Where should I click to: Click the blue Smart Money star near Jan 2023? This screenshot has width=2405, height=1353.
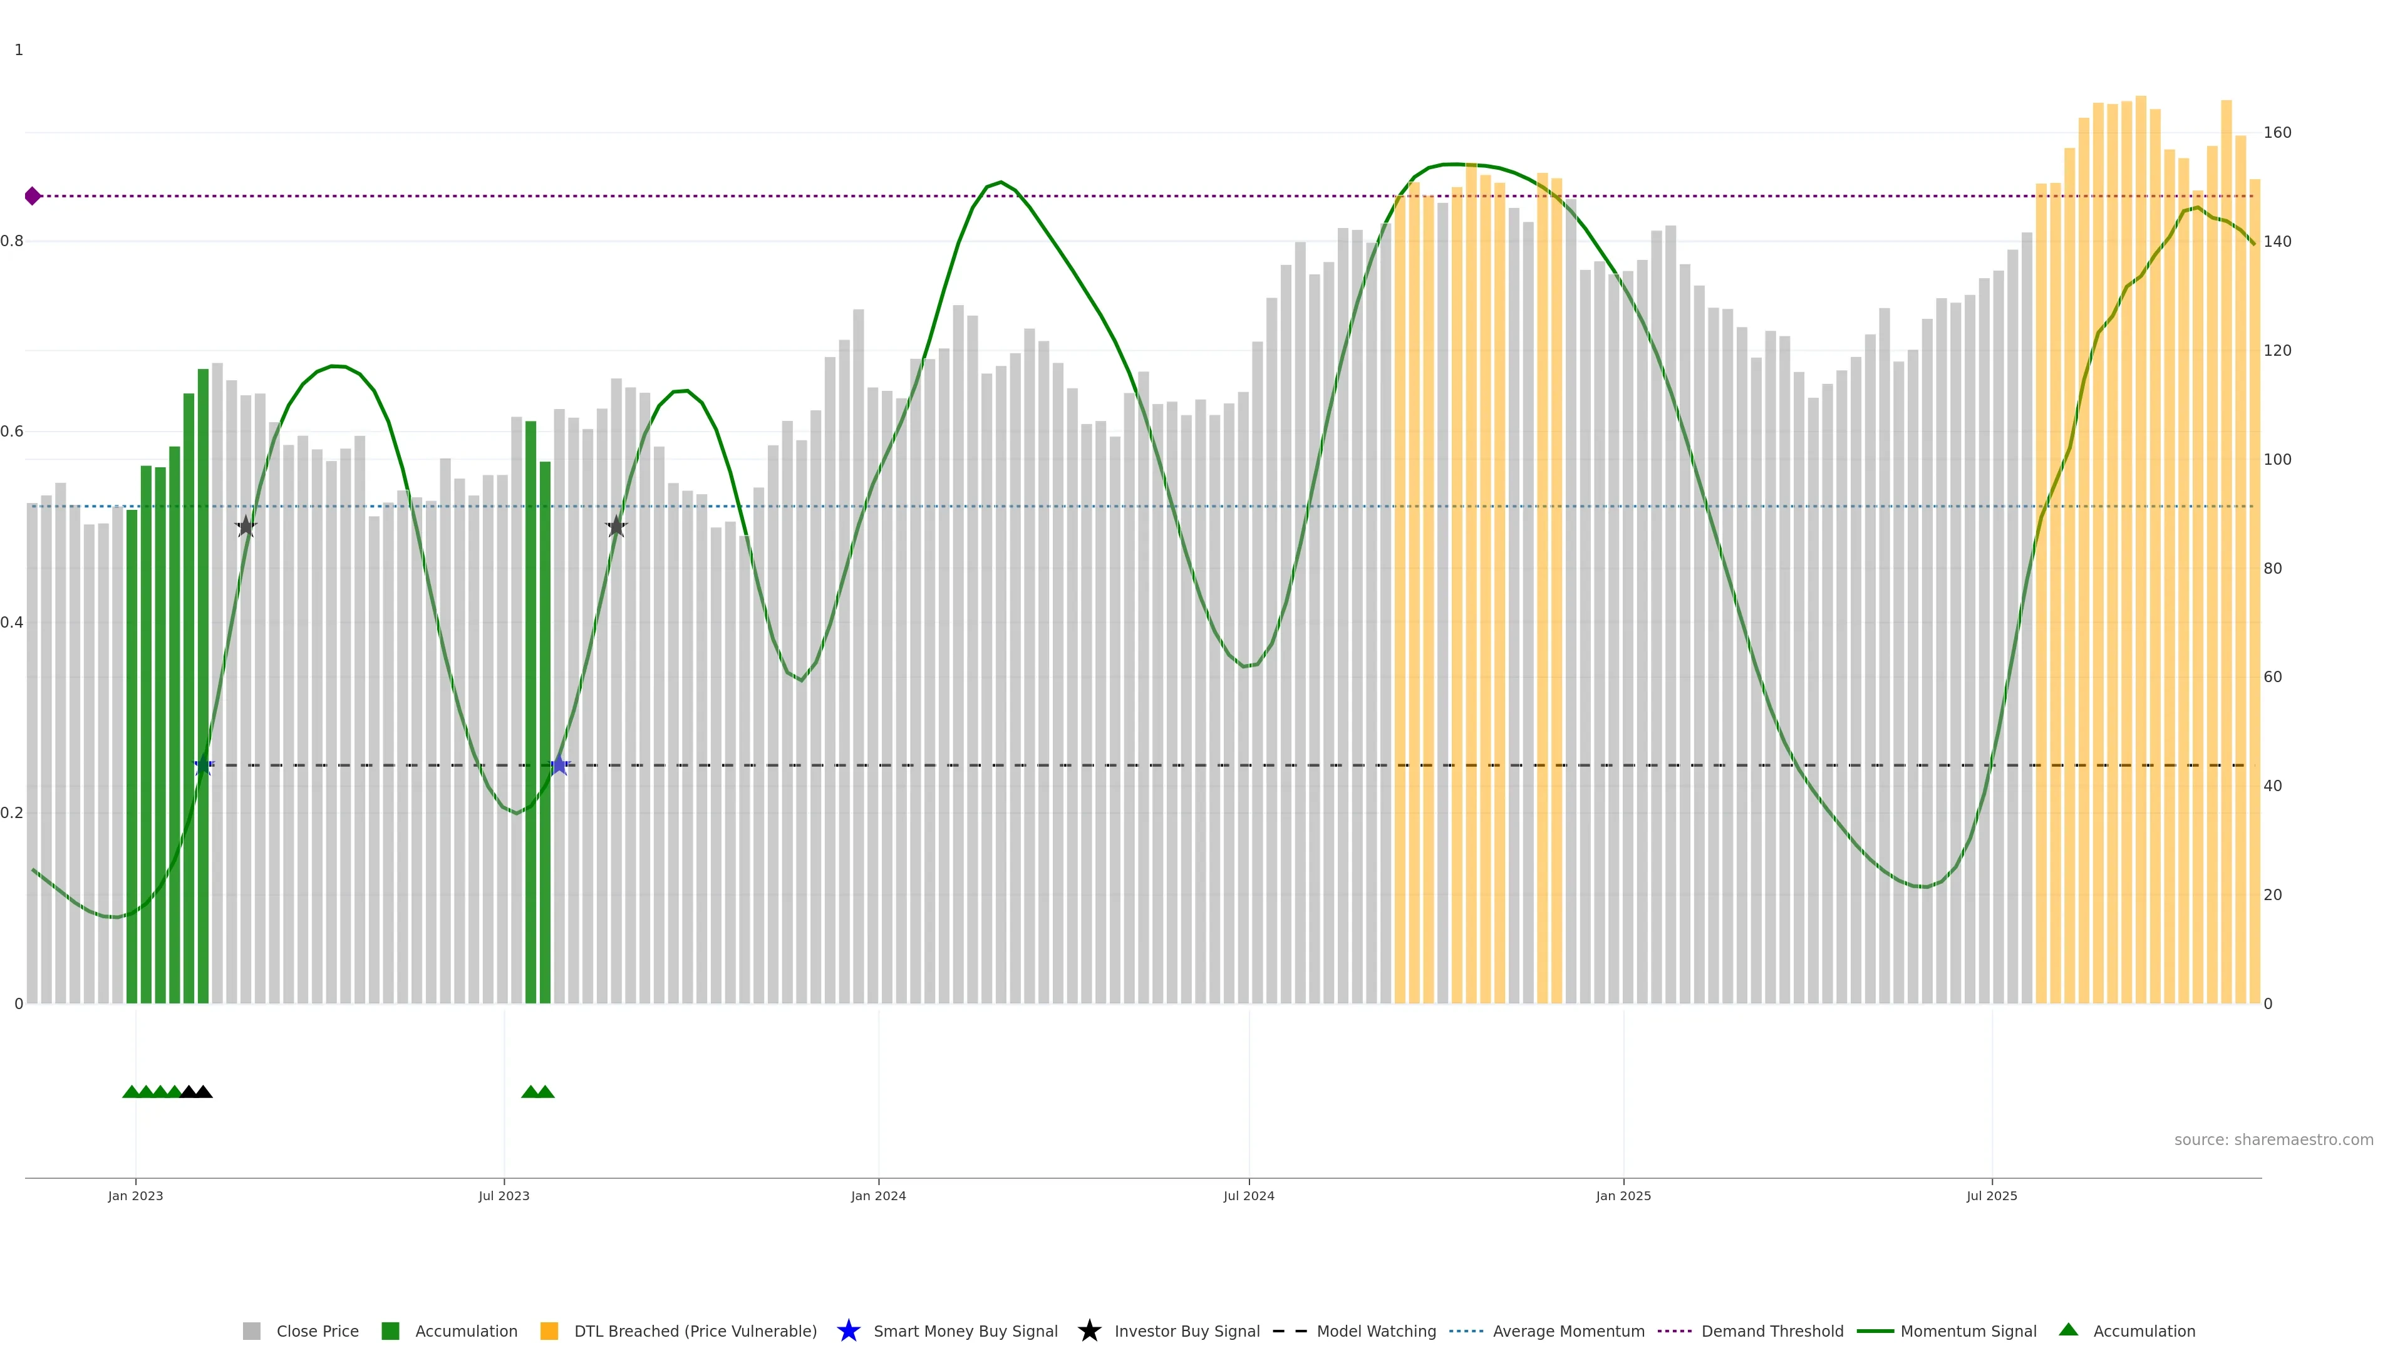click(204, 765)
